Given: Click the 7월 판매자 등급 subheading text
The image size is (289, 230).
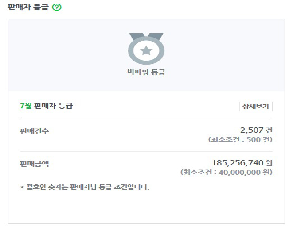Looking at the screenshot, I should pyautogui.click(x=47, y=106).
